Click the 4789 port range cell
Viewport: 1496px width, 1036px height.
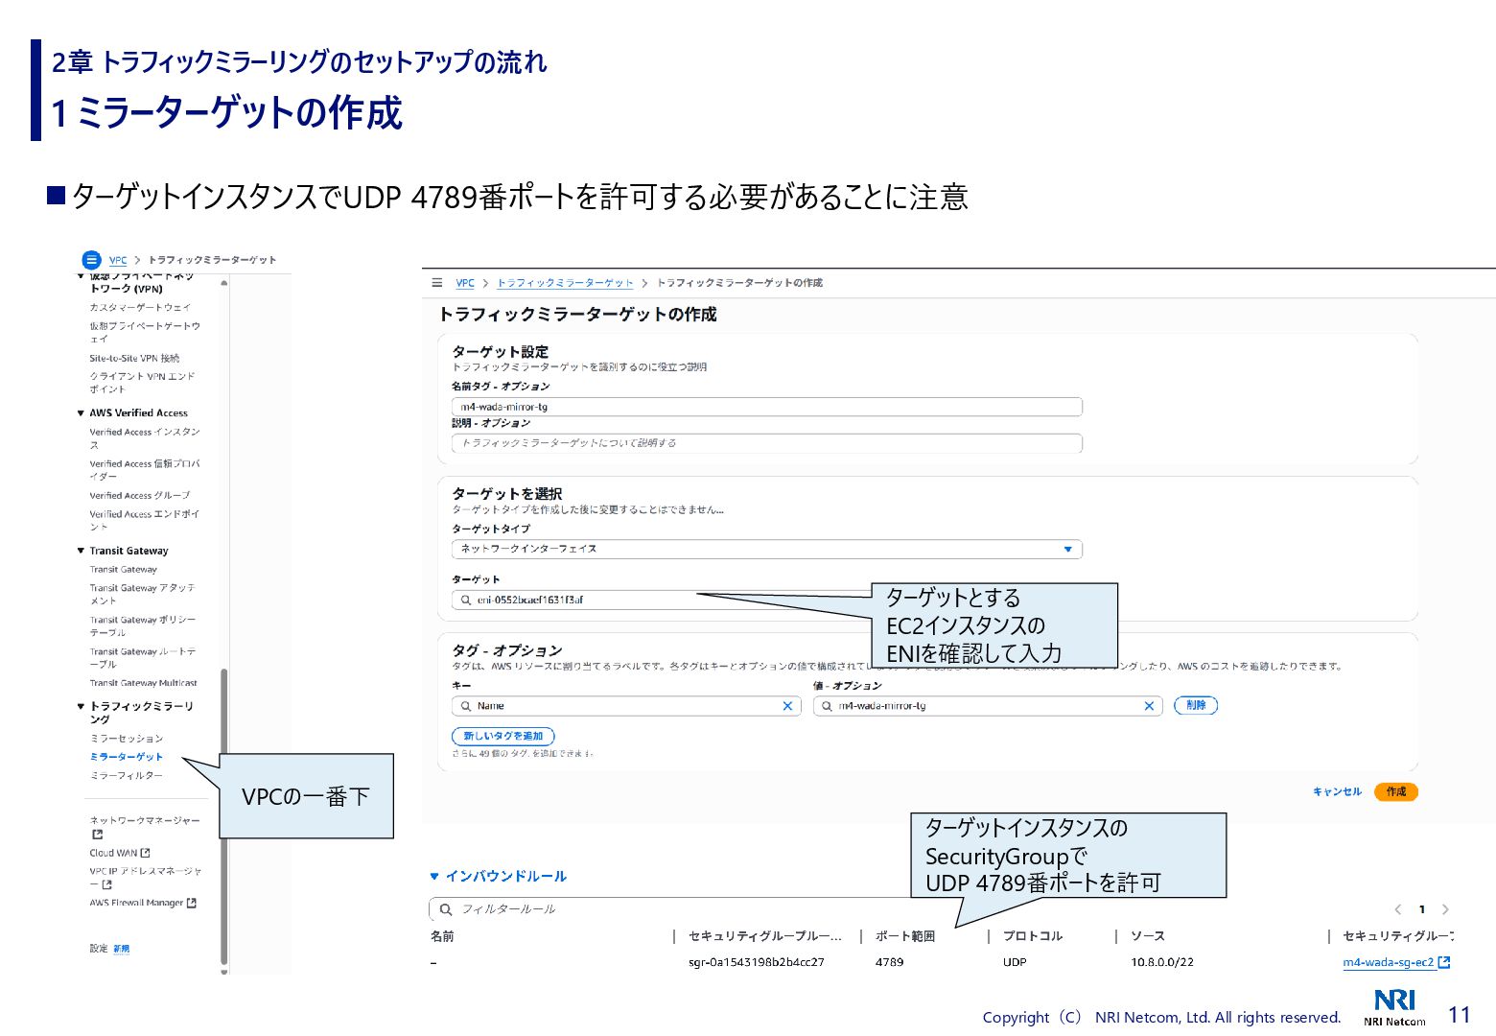(x=889, y=962)
